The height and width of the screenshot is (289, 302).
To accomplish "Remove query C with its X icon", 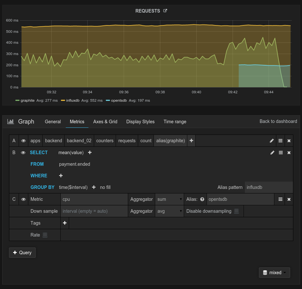I will tap(289, 199).
